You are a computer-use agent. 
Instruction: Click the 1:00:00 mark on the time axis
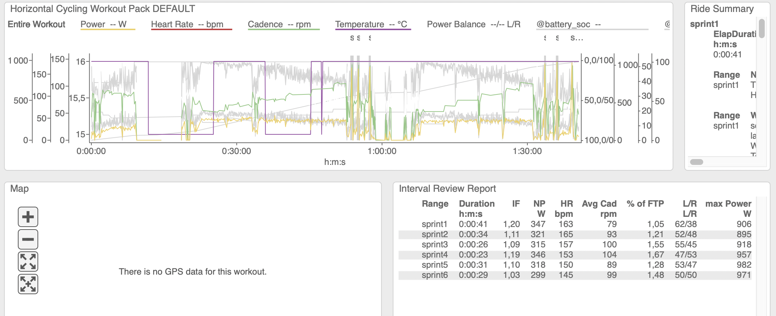click(x=382, y=151)
